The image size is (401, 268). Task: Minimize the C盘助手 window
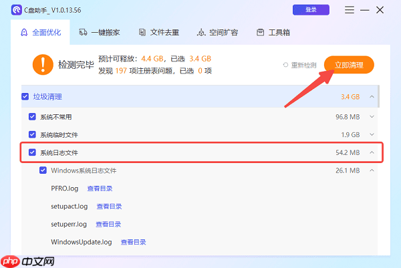point(365,10)
